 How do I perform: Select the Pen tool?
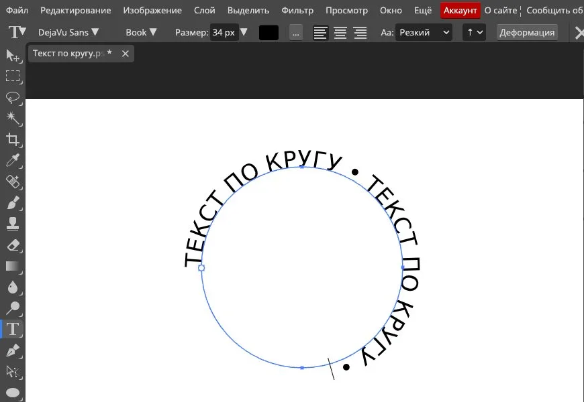[x=13, y=350]
